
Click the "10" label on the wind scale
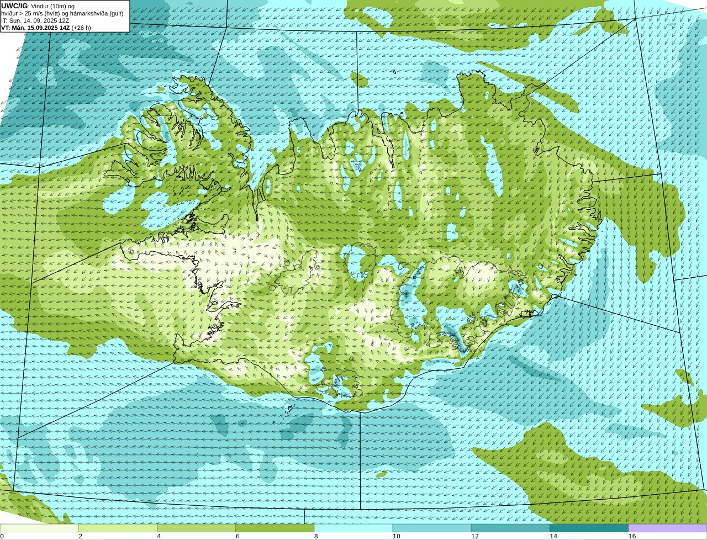click(397, 536)
